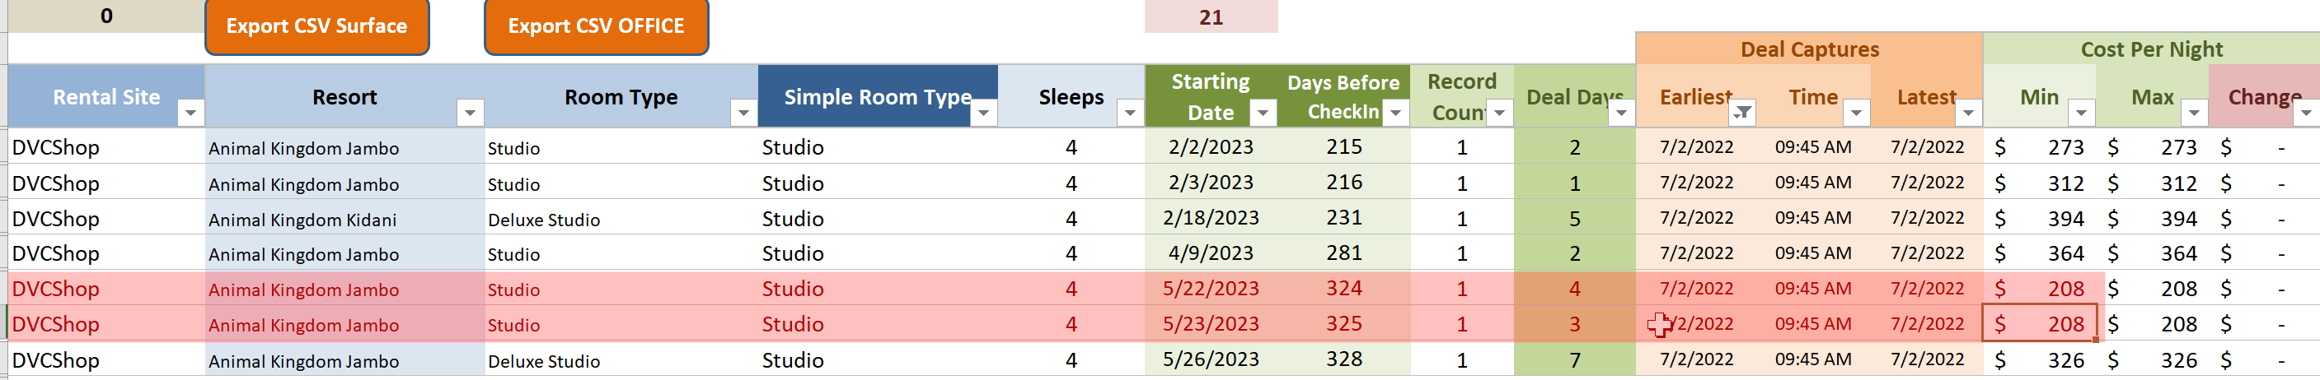
Task: Click the active filter icon on Earliest
Action: pyautogui.click(x=1744, y=114)
